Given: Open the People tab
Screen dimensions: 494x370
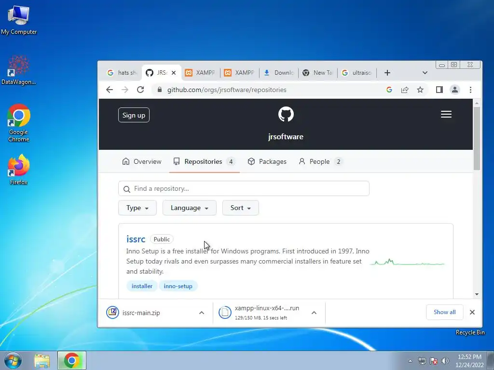Looking at the screenshot, I should point(321,161).
